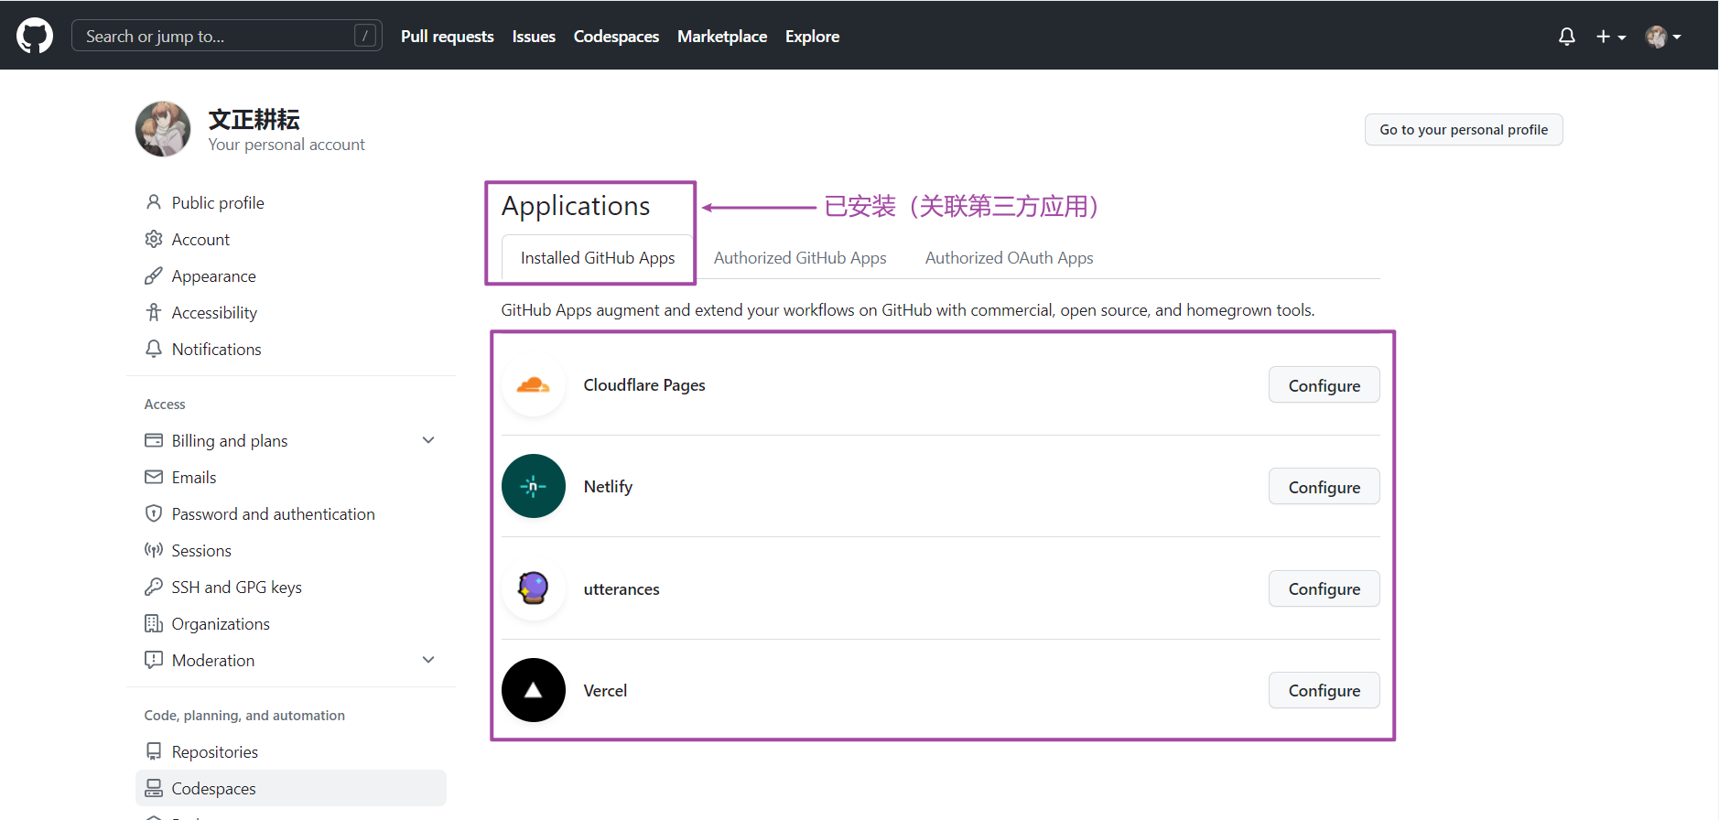
Task: Click the GitHub logo in header
Action: (35, 37)
